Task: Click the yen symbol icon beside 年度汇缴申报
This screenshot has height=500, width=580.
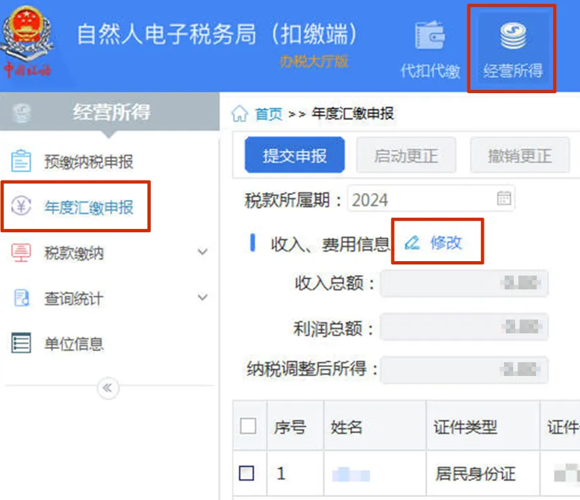Action: 20,205
